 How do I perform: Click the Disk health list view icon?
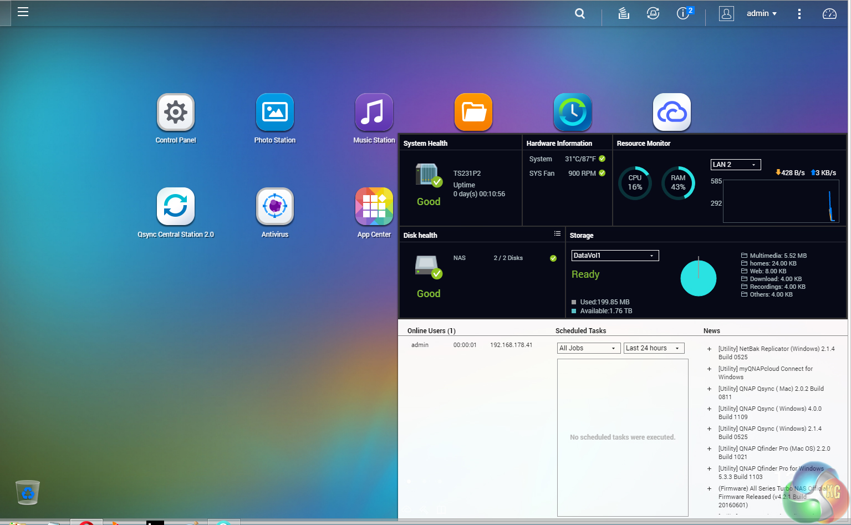point(557,234)
